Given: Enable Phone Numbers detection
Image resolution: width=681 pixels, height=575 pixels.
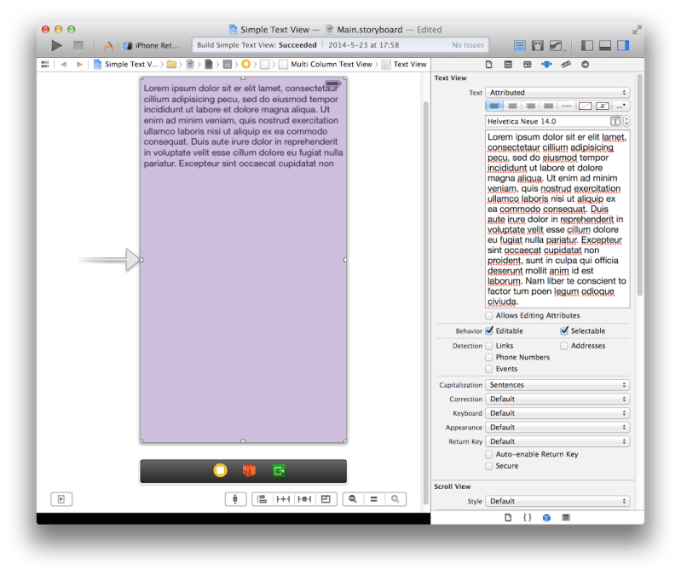Looking at the screenshot, I should click(x=489, y=358).
